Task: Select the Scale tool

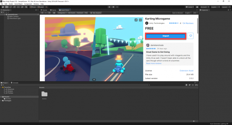Action: (15, 7)
